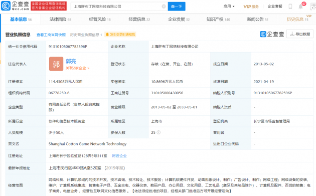The height and width of the screenshot is (196, 316).
Task: Open 企业套餐 link
Action: click(275, 7)
